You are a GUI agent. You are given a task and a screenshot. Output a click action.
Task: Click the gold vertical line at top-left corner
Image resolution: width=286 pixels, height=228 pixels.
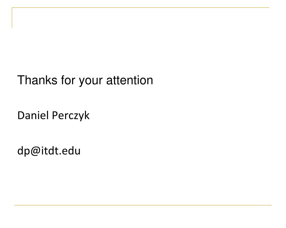point(12,18)
